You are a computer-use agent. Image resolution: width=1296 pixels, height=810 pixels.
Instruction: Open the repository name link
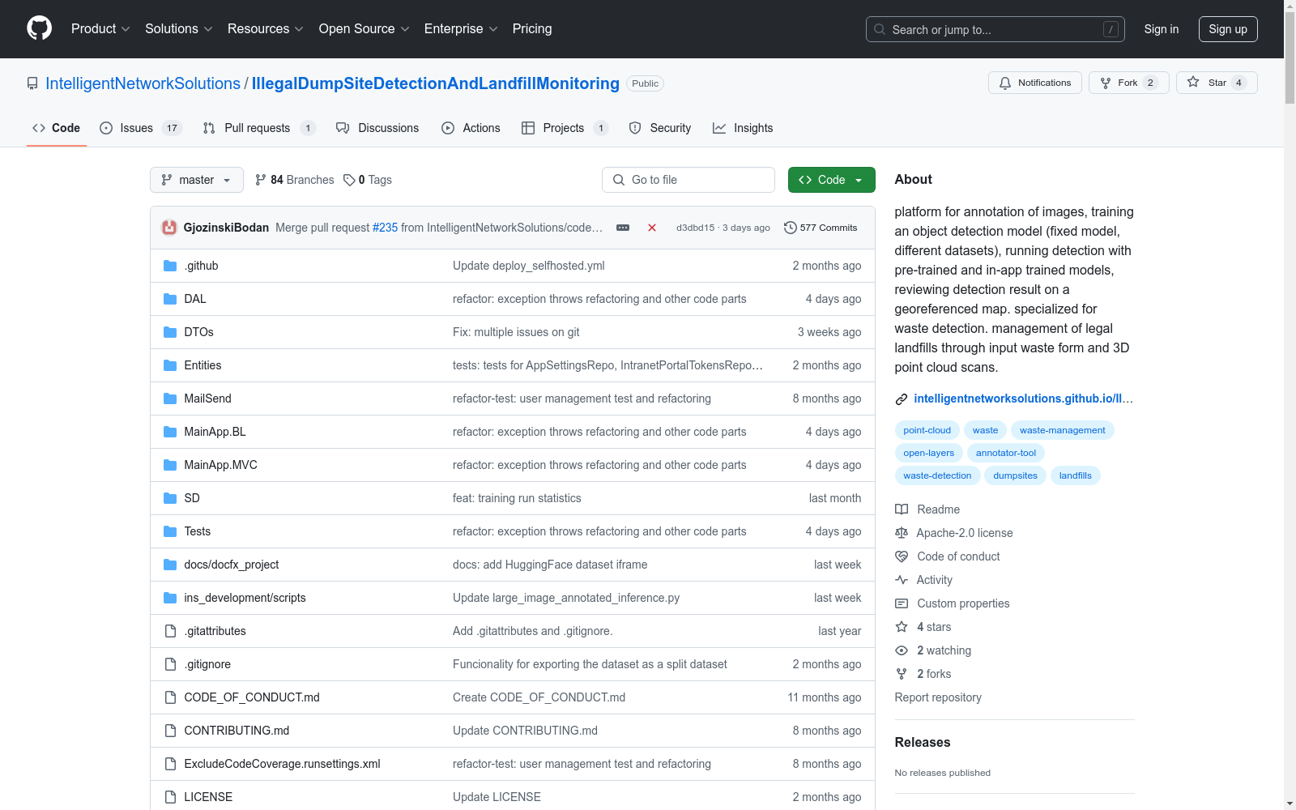coord(436,83)
